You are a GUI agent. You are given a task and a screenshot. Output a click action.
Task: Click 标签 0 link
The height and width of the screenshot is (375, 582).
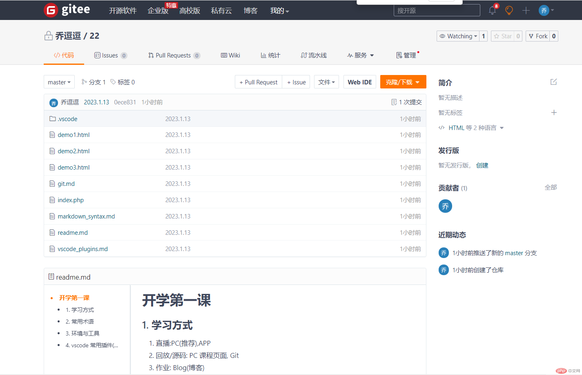coord(123,82)
